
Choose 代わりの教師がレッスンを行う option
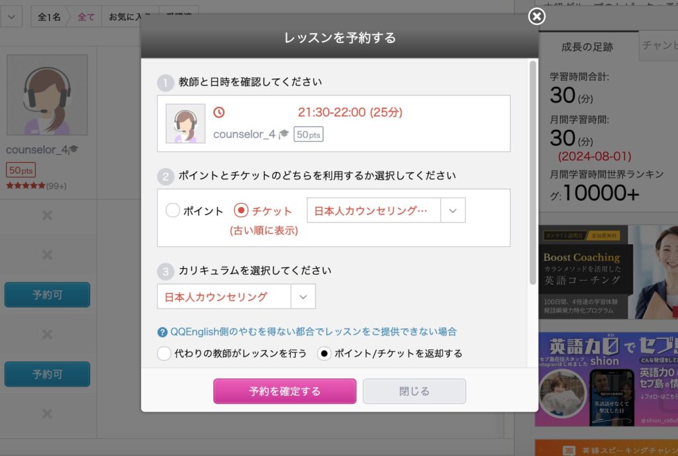pos(164,353)
